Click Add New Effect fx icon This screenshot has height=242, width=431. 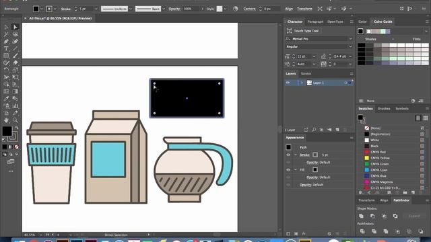click(304, 234)
